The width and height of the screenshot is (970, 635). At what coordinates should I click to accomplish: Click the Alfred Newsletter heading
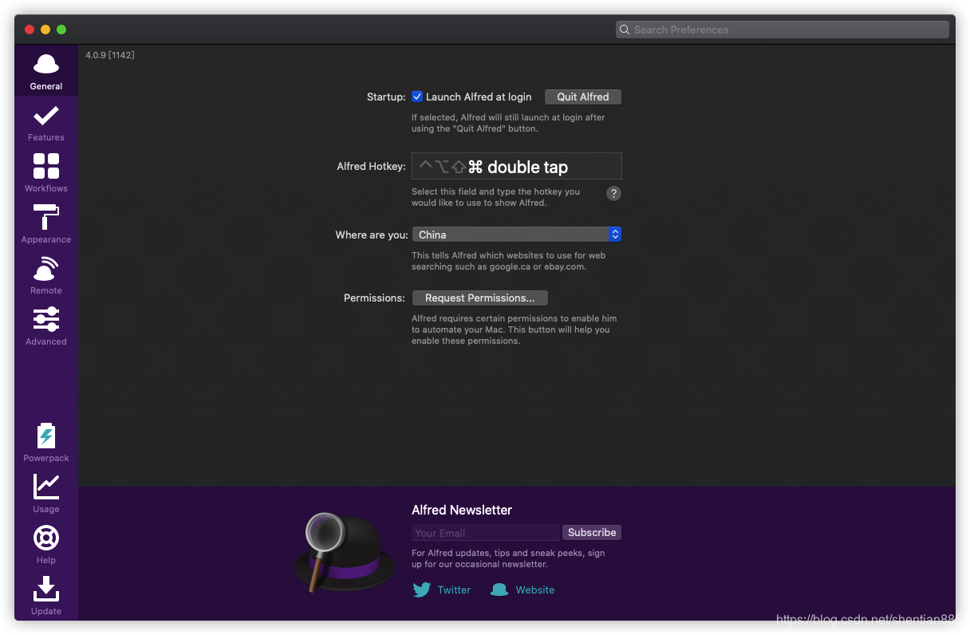pos(462,510)
